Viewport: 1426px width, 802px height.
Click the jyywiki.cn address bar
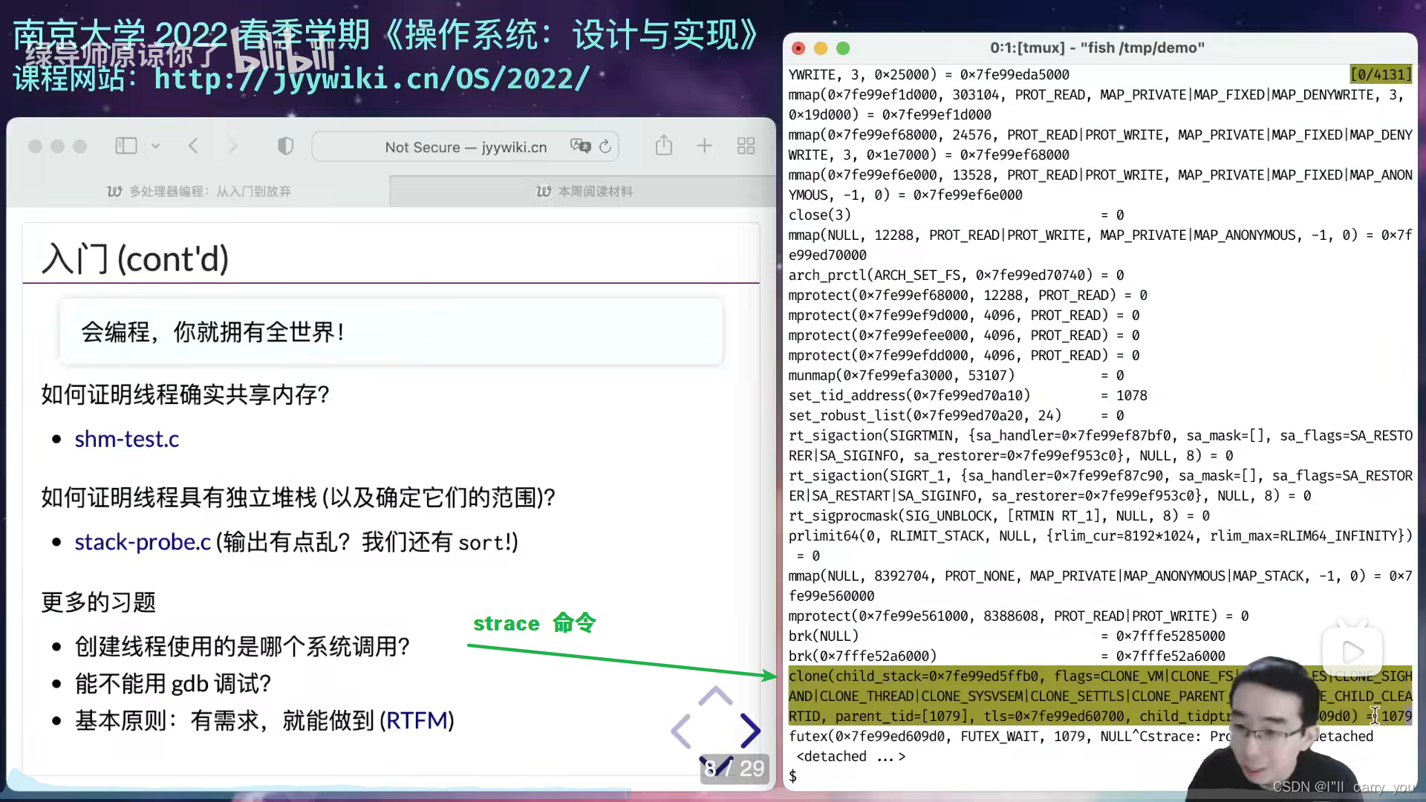coord(466,147)
